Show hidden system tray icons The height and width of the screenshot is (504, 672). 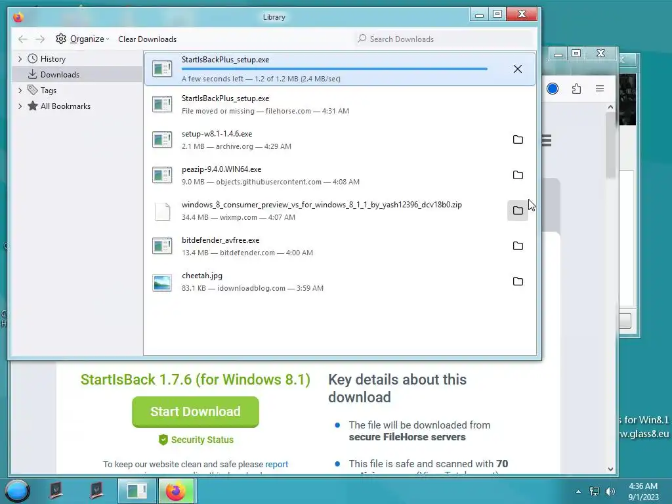tap(578, 492)
